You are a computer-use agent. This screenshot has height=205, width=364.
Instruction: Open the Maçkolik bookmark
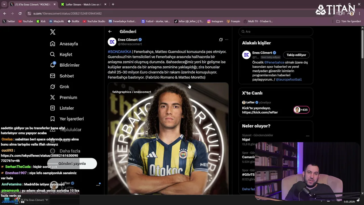(x=56, y=21)
